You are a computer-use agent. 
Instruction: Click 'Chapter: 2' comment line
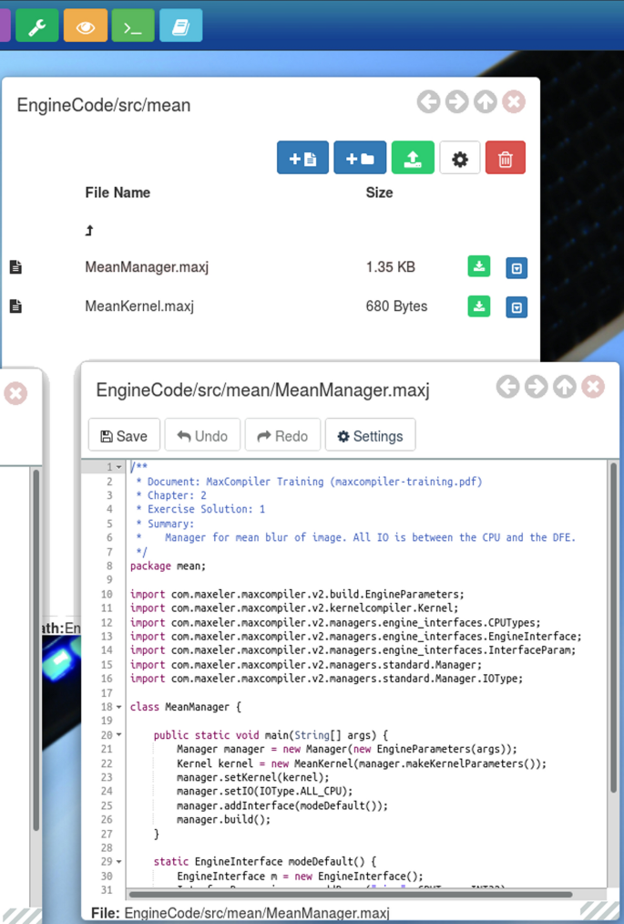171,495
